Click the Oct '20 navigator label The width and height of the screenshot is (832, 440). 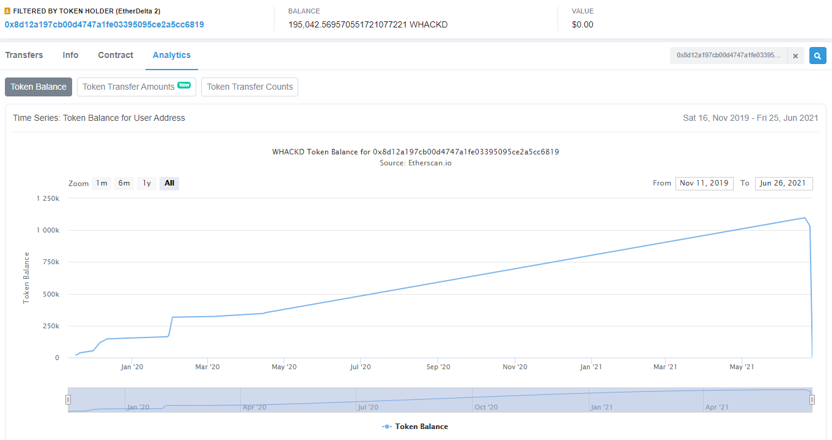coord(486,407)
